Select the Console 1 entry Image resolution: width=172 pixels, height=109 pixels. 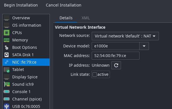26,92
